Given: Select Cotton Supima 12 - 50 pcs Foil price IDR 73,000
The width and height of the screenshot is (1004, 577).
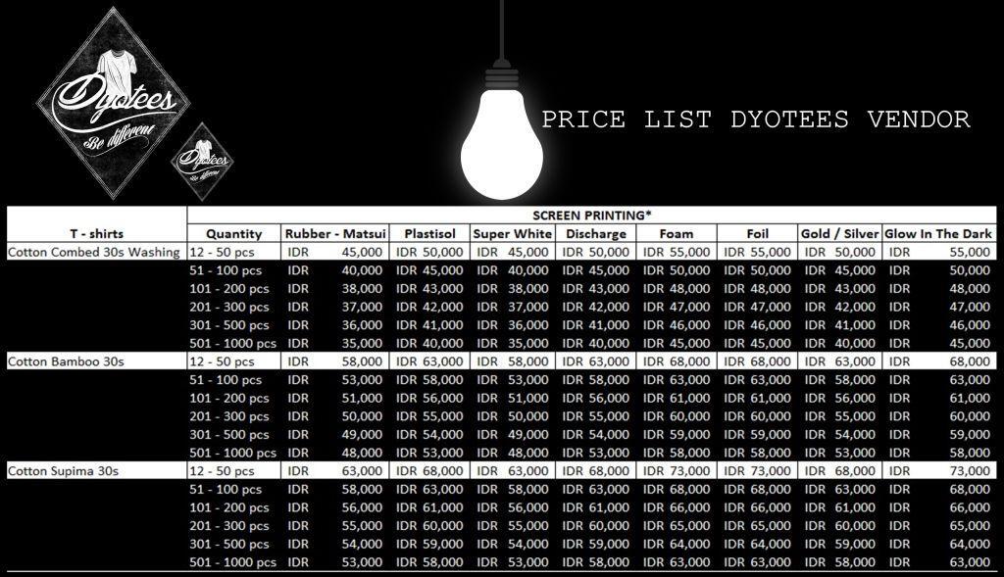Looking at the screenshot, I should point(758,471).
